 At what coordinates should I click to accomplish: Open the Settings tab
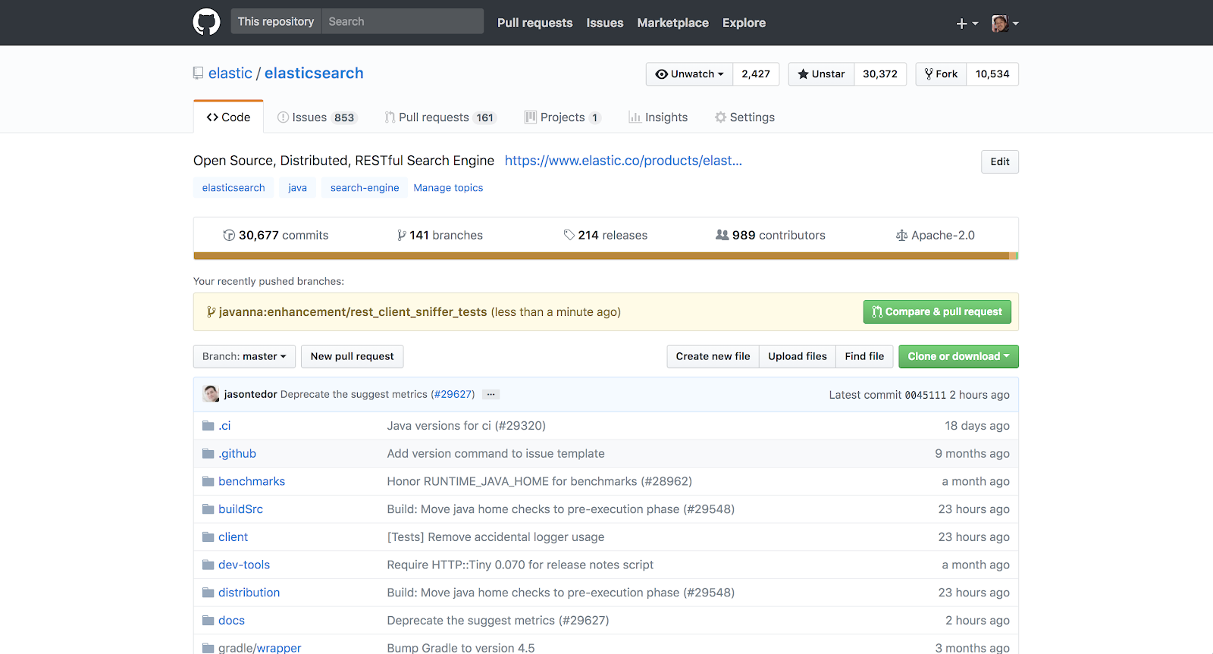[x=744, y=117]
